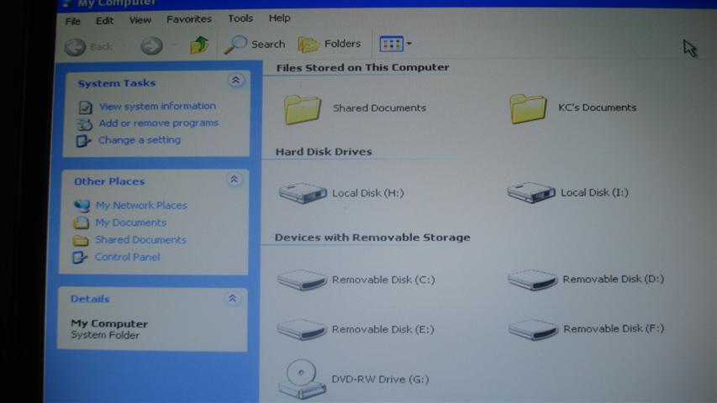Click the Views grid icon
This screenshot has height=403, width=717.
(x=391, y=44)
